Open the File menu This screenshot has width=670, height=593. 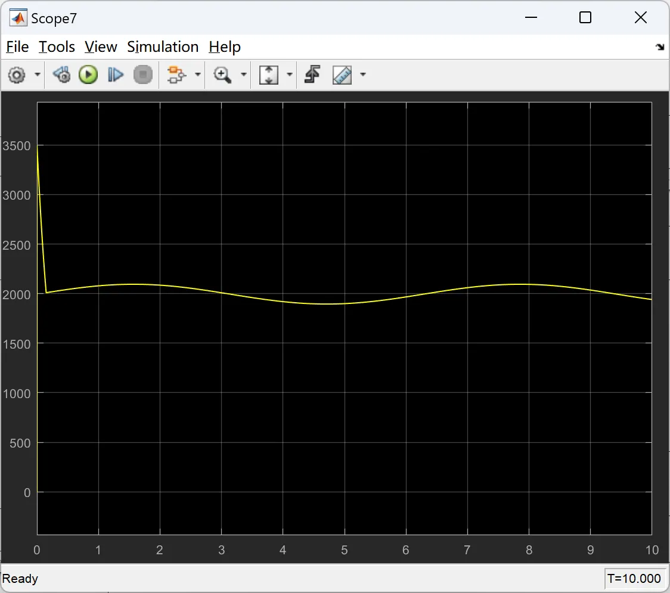17,46
